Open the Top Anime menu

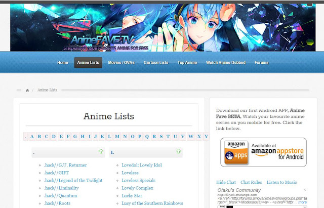(x=187, y=63)
